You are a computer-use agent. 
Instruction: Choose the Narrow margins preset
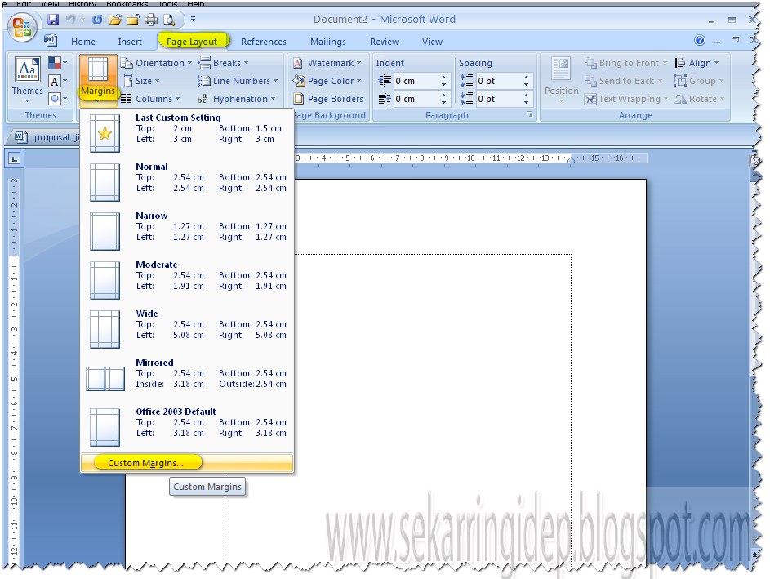pyautogui.click(x=187, y=231)
